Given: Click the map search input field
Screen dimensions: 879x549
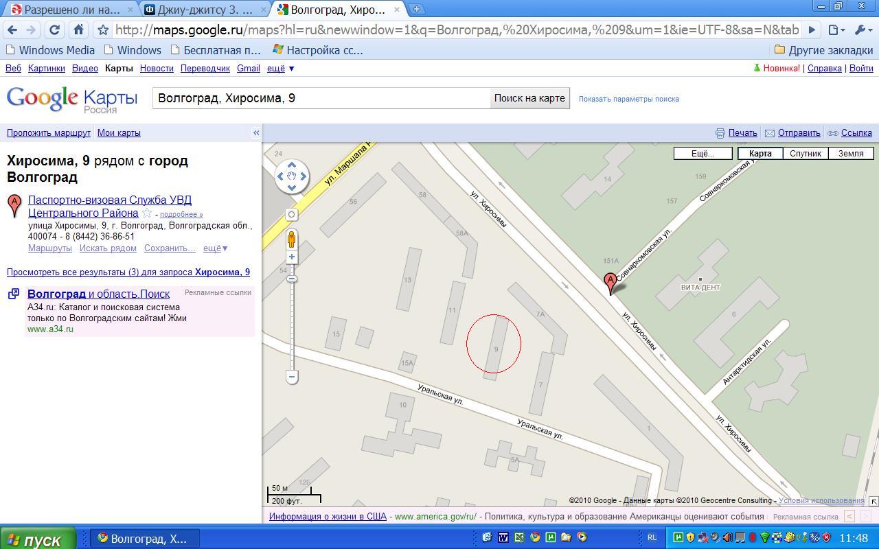Looking at the screenshot, I should point(321,98).
